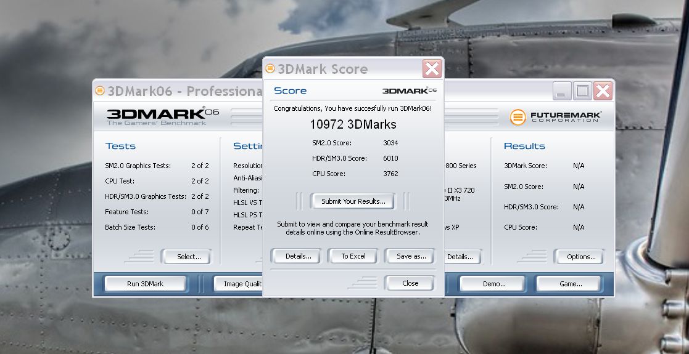
Task: Click CPU Test row label
Action: coord(120,181)
